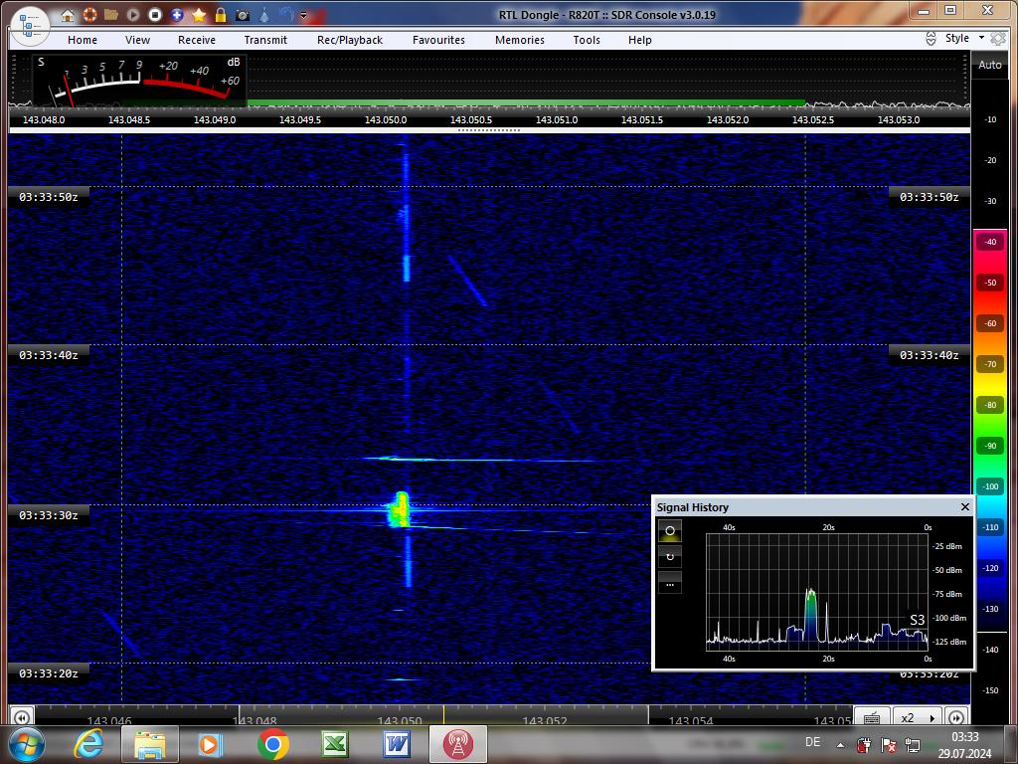The width and height of the screenshot is (1018, 764).
Task: Open the Favourites ribbon tab
Action: [x=438, y=40]
